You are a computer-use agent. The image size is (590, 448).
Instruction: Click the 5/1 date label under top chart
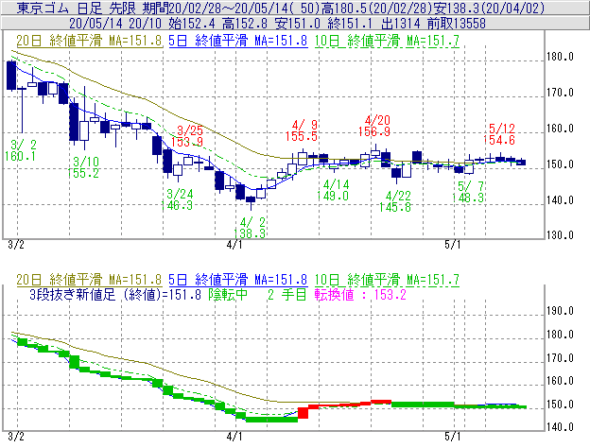pos(452,245)
